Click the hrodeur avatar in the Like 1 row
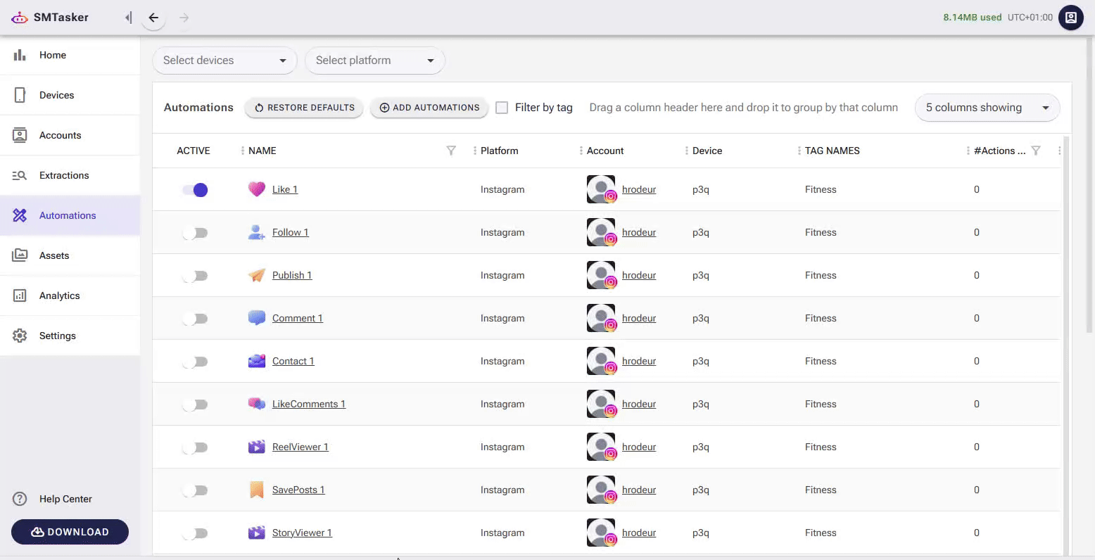The width and height of the screenshot is (1095, 560). click(x=601, y=189)
